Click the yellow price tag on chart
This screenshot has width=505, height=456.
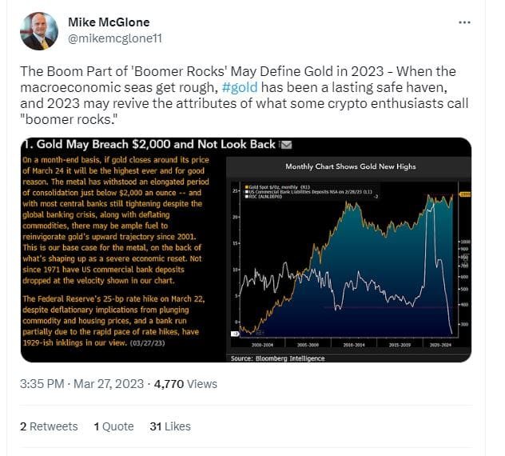[463, 194]
